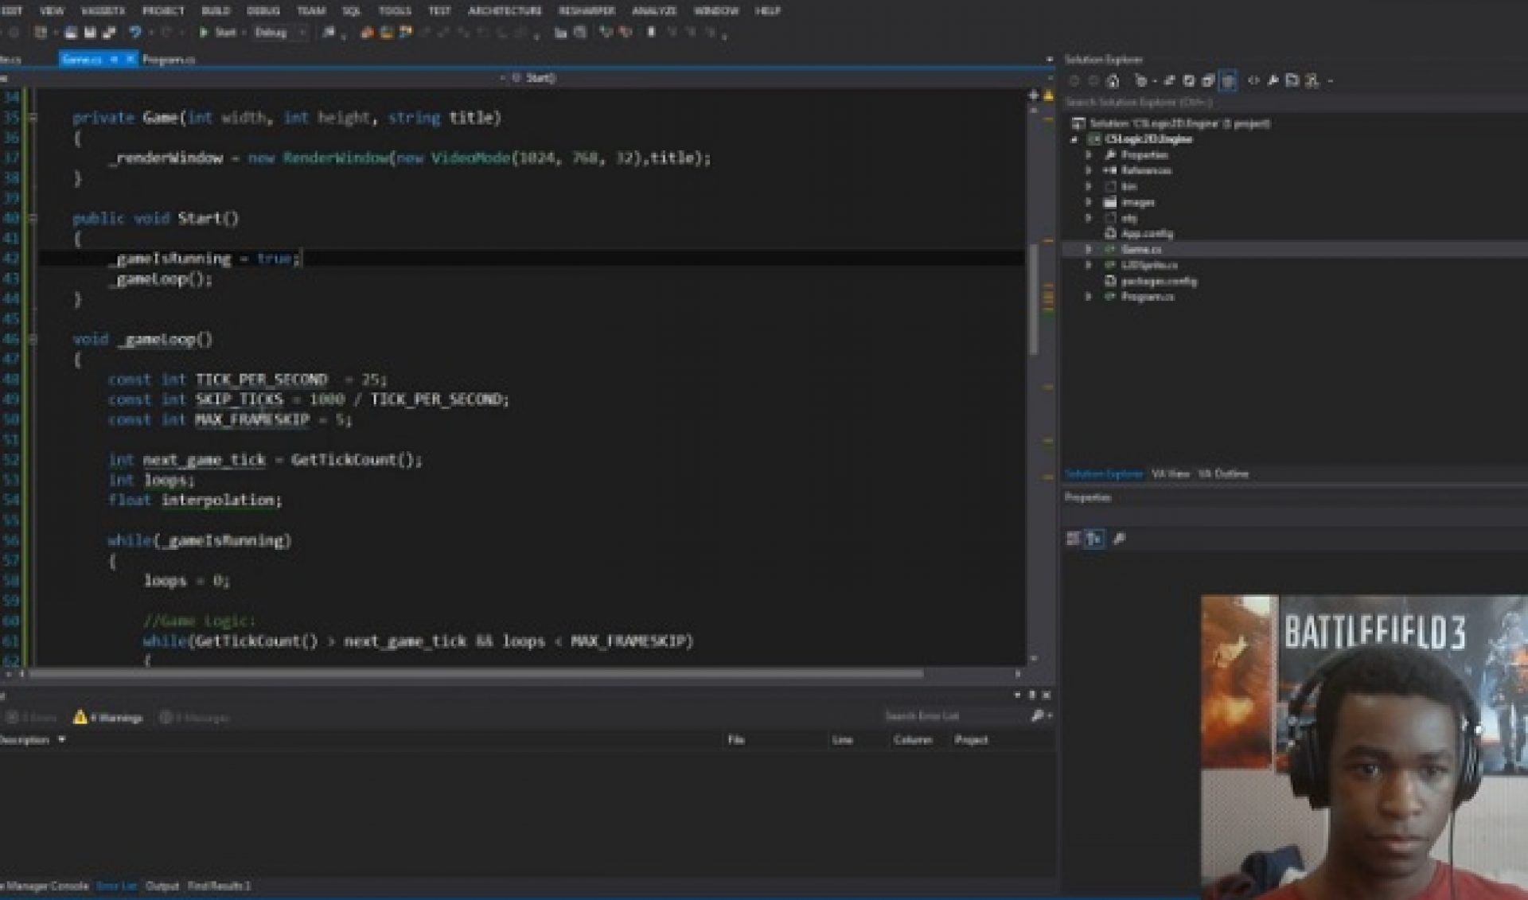The image size is (1528, 900).
Task: Expand the References node
Action: click(1089, 170)
